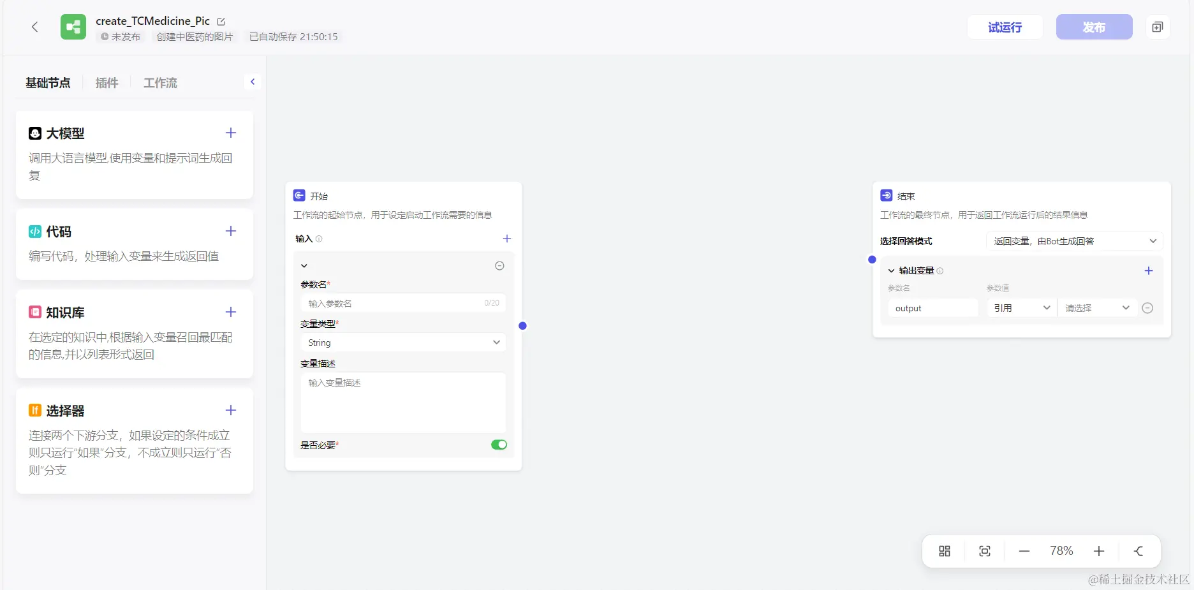Fit the canvas to view icon
This screenshot has width=1194, height=590.
985,551
